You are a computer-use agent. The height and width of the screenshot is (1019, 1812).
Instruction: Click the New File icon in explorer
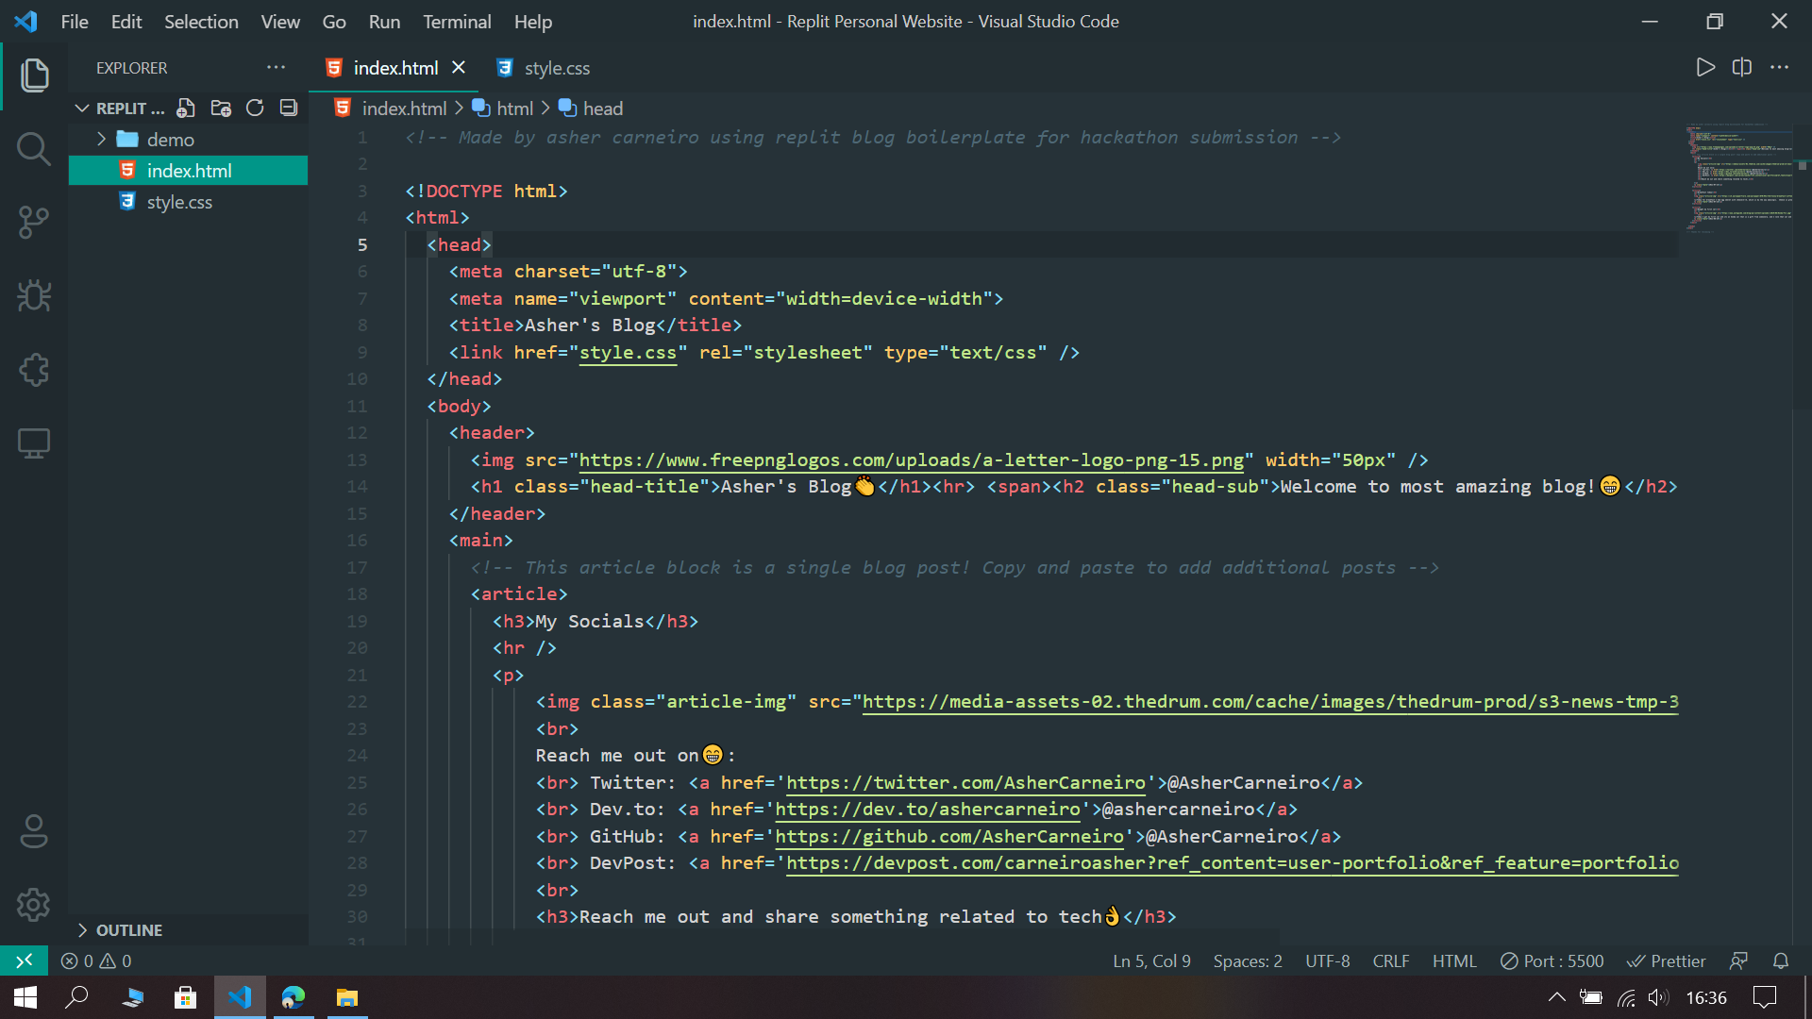186,109
